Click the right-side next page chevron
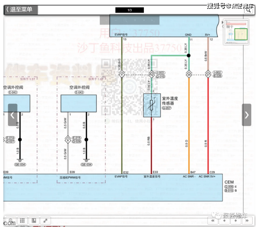 [x=246, y=115]
